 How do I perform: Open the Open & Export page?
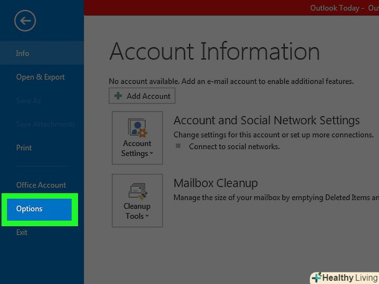point(41,77)
